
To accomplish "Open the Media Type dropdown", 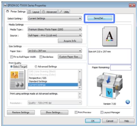I will (55, 29).
